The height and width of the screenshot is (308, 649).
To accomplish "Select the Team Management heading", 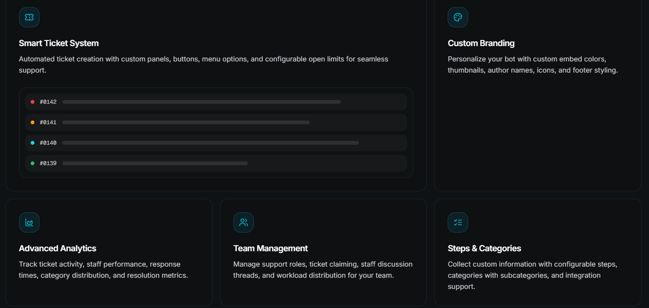I will [x=271, y=248].
